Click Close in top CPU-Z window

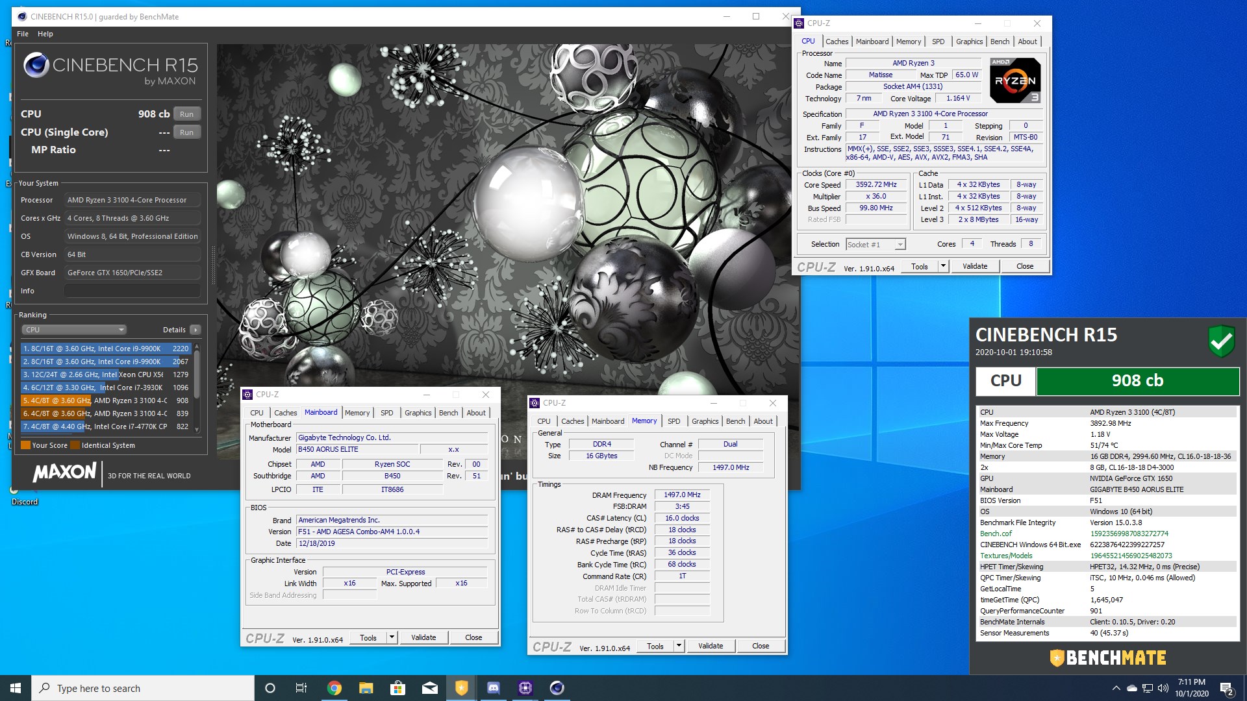(1025, 266)
